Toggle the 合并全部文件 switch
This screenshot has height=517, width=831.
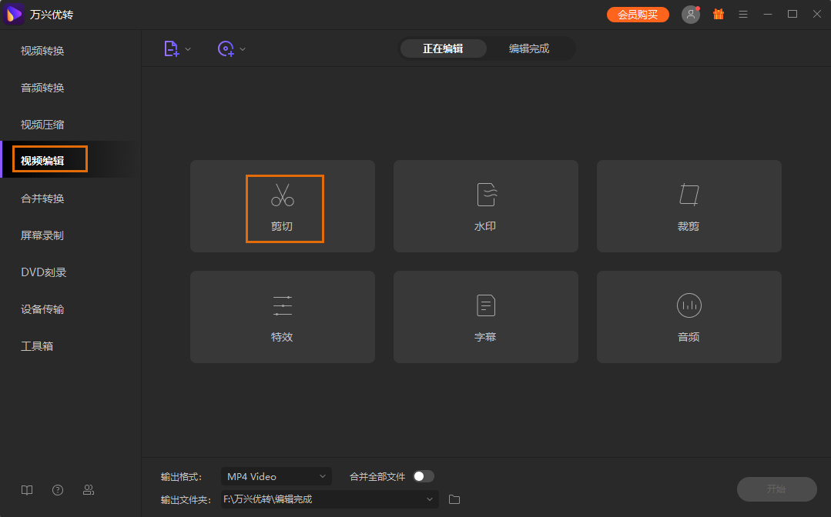coord(423,476)
